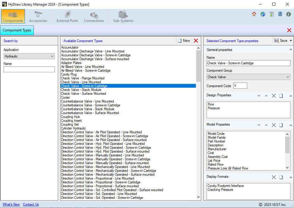Show the About info icon
This screenshot has width=294, height=208.
pyautogui.click(x=289, y=14)
